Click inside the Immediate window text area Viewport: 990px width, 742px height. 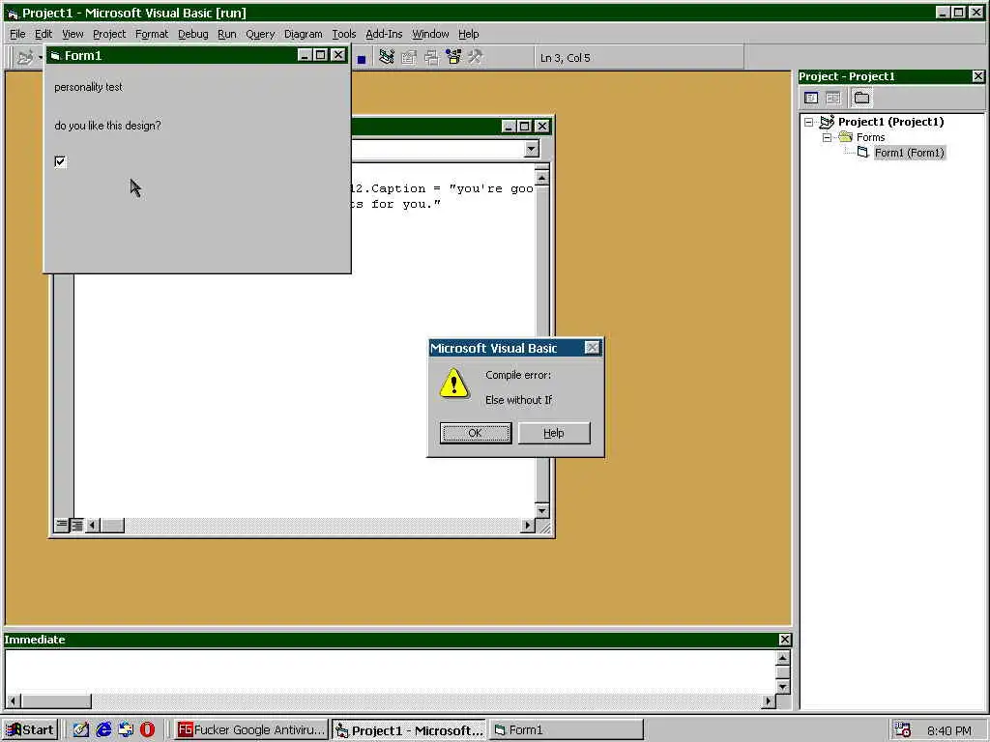click(x=390, y=671)
